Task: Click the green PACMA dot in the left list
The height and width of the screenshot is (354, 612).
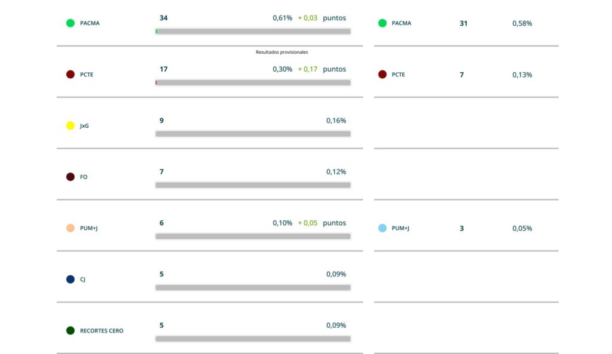Action: 71,23
